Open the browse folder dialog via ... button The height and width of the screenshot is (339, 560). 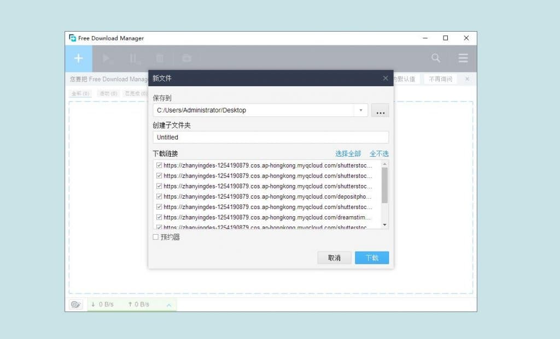(380, 110)
